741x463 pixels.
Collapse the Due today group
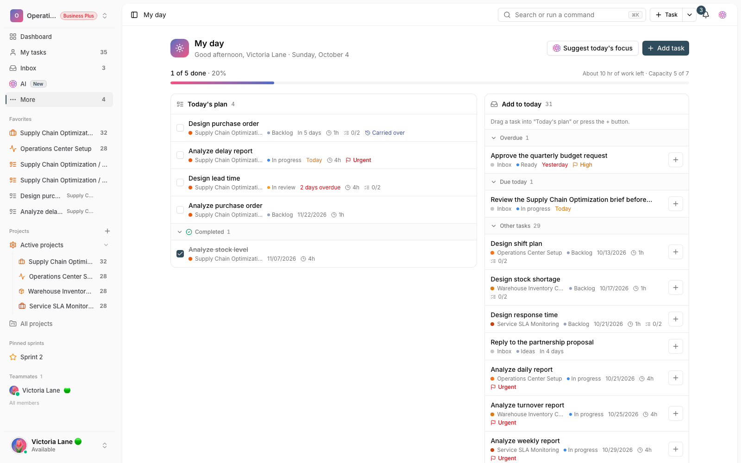494,182
